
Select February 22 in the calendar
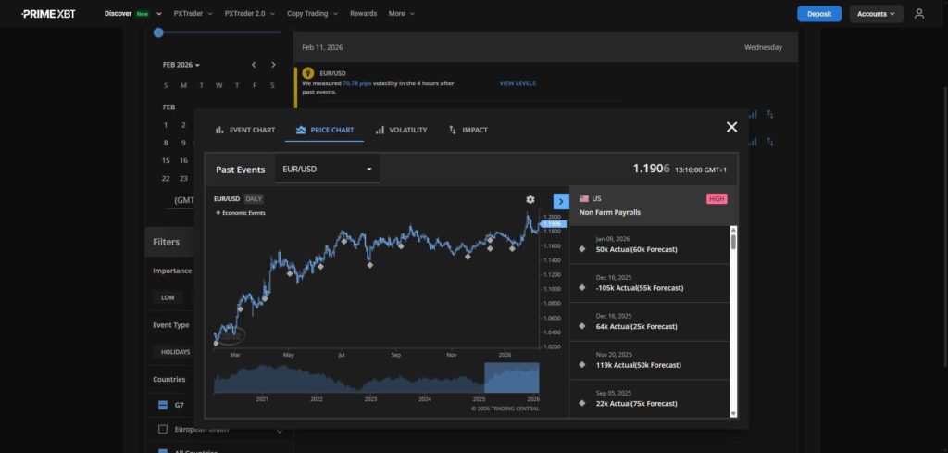tap(166, 179)
